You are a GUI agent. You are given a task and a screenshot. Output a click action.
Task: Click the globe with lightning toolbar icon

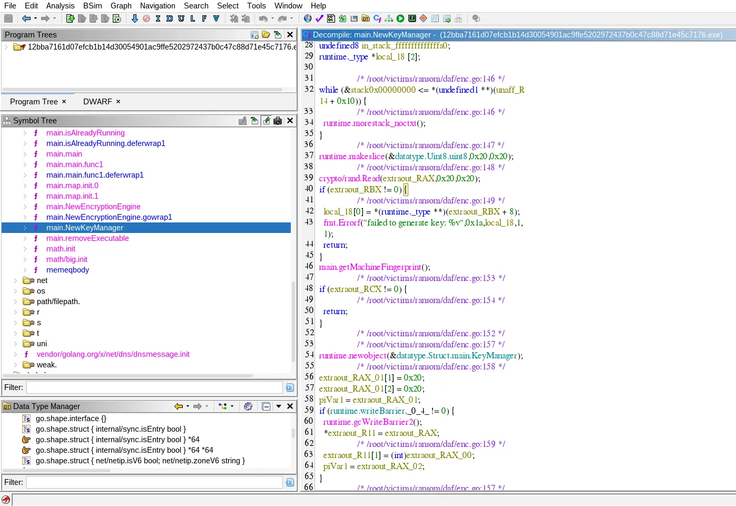[x=308, y=18]
